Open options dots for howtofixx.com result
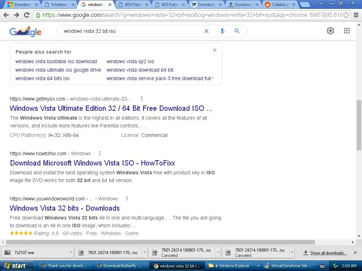 99,153
